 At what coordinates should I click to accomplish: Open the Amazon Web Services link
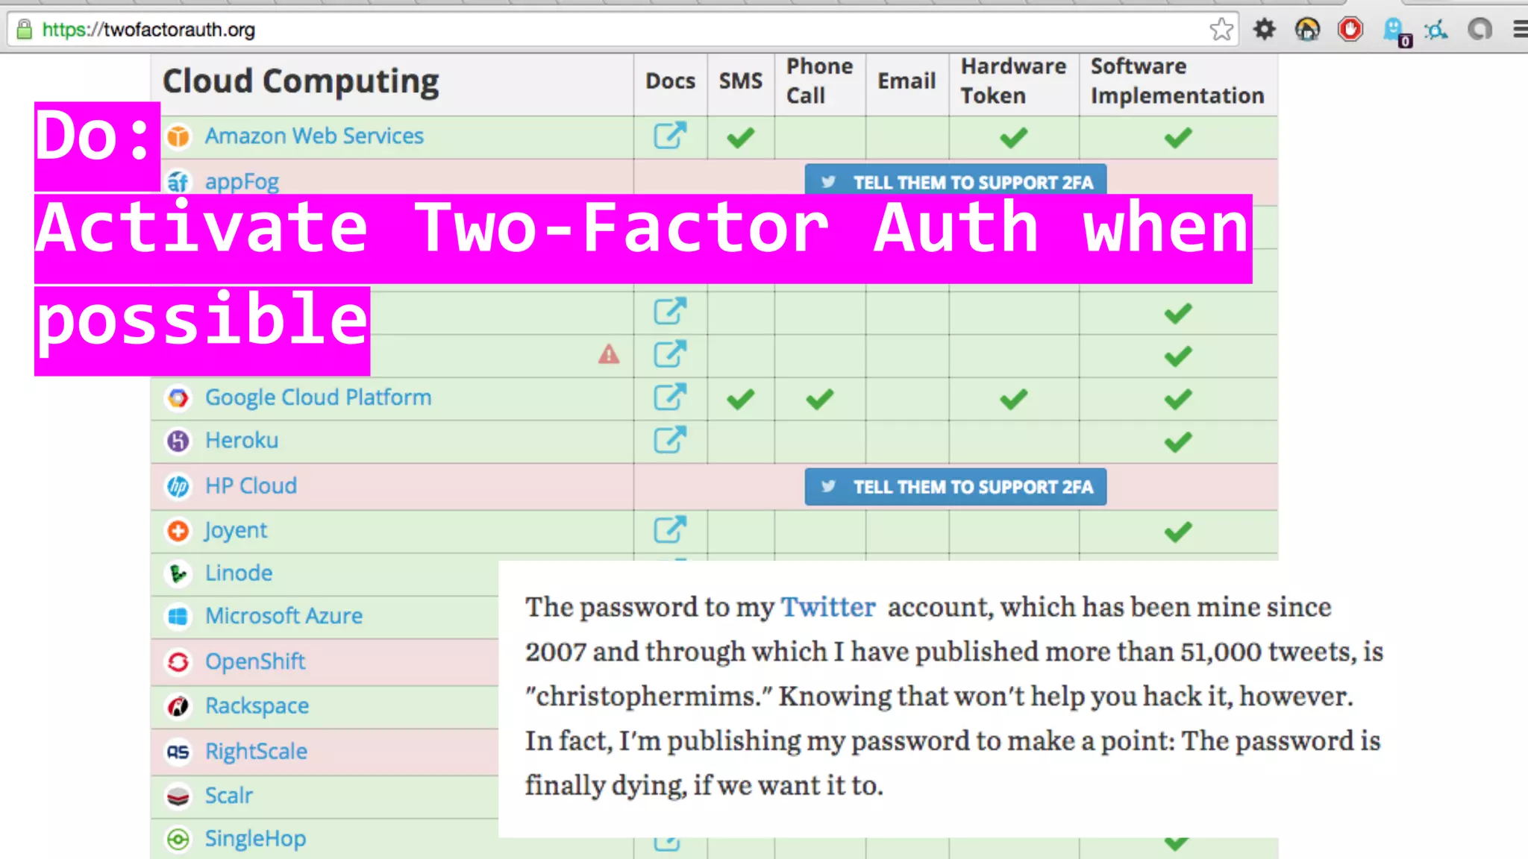[314, 136]
